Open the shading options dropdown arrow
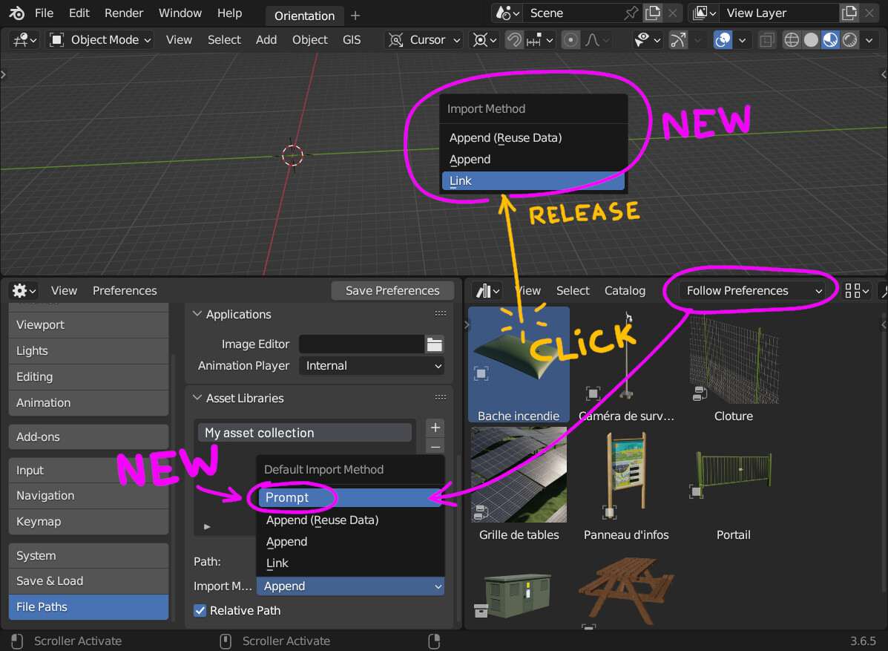This screenshot has width=888, height=651. [x=869, y=39]
